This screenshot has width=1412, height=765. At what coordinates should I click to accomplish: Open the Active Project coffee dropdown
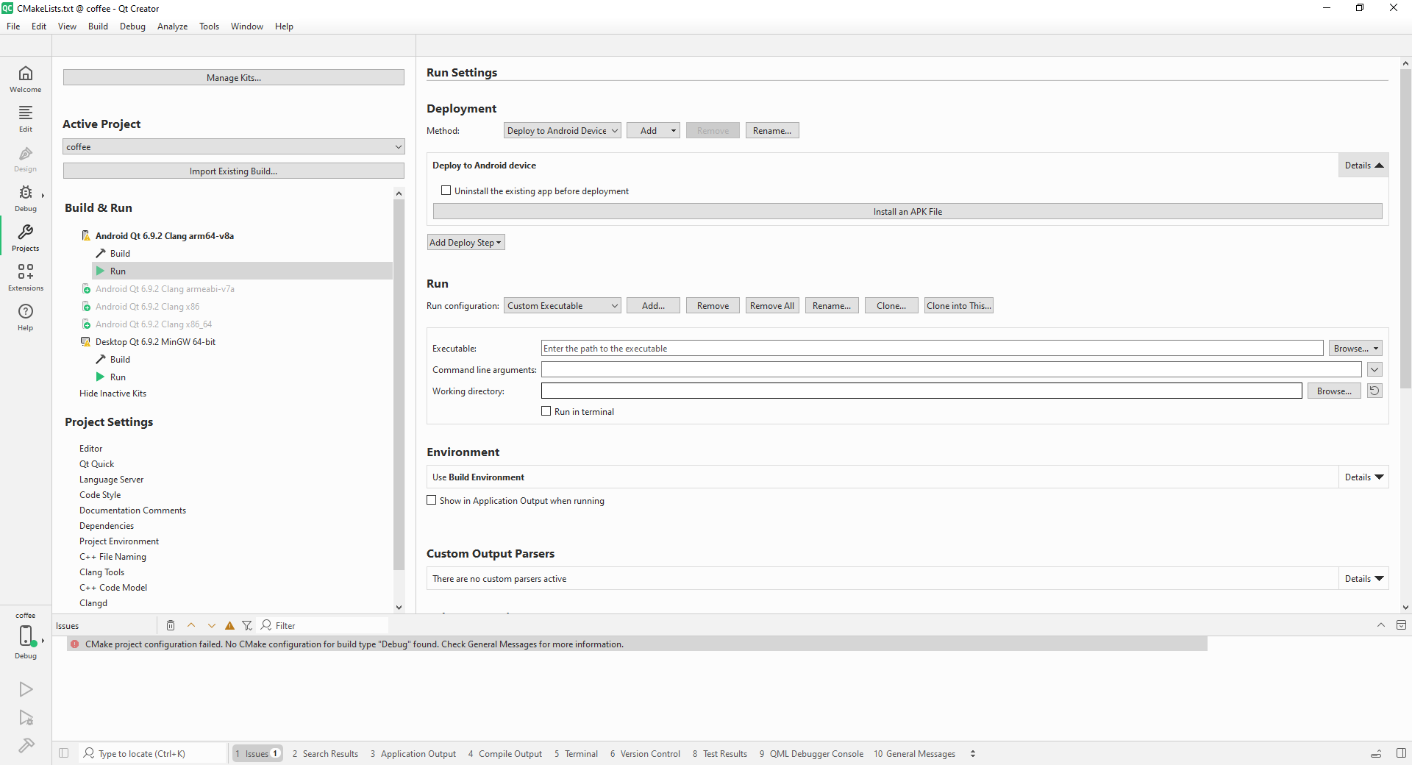tap(234, 146)
